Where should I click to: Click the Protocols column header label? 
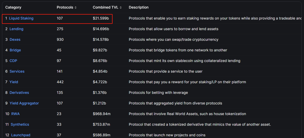tap(65, 8)
